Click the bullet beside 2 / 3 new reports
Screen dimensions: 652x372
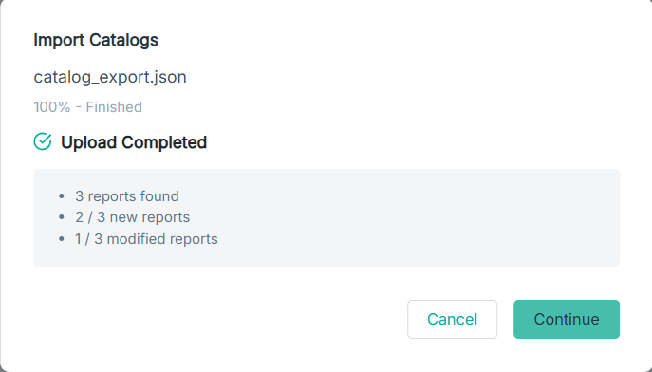(62, 217)
